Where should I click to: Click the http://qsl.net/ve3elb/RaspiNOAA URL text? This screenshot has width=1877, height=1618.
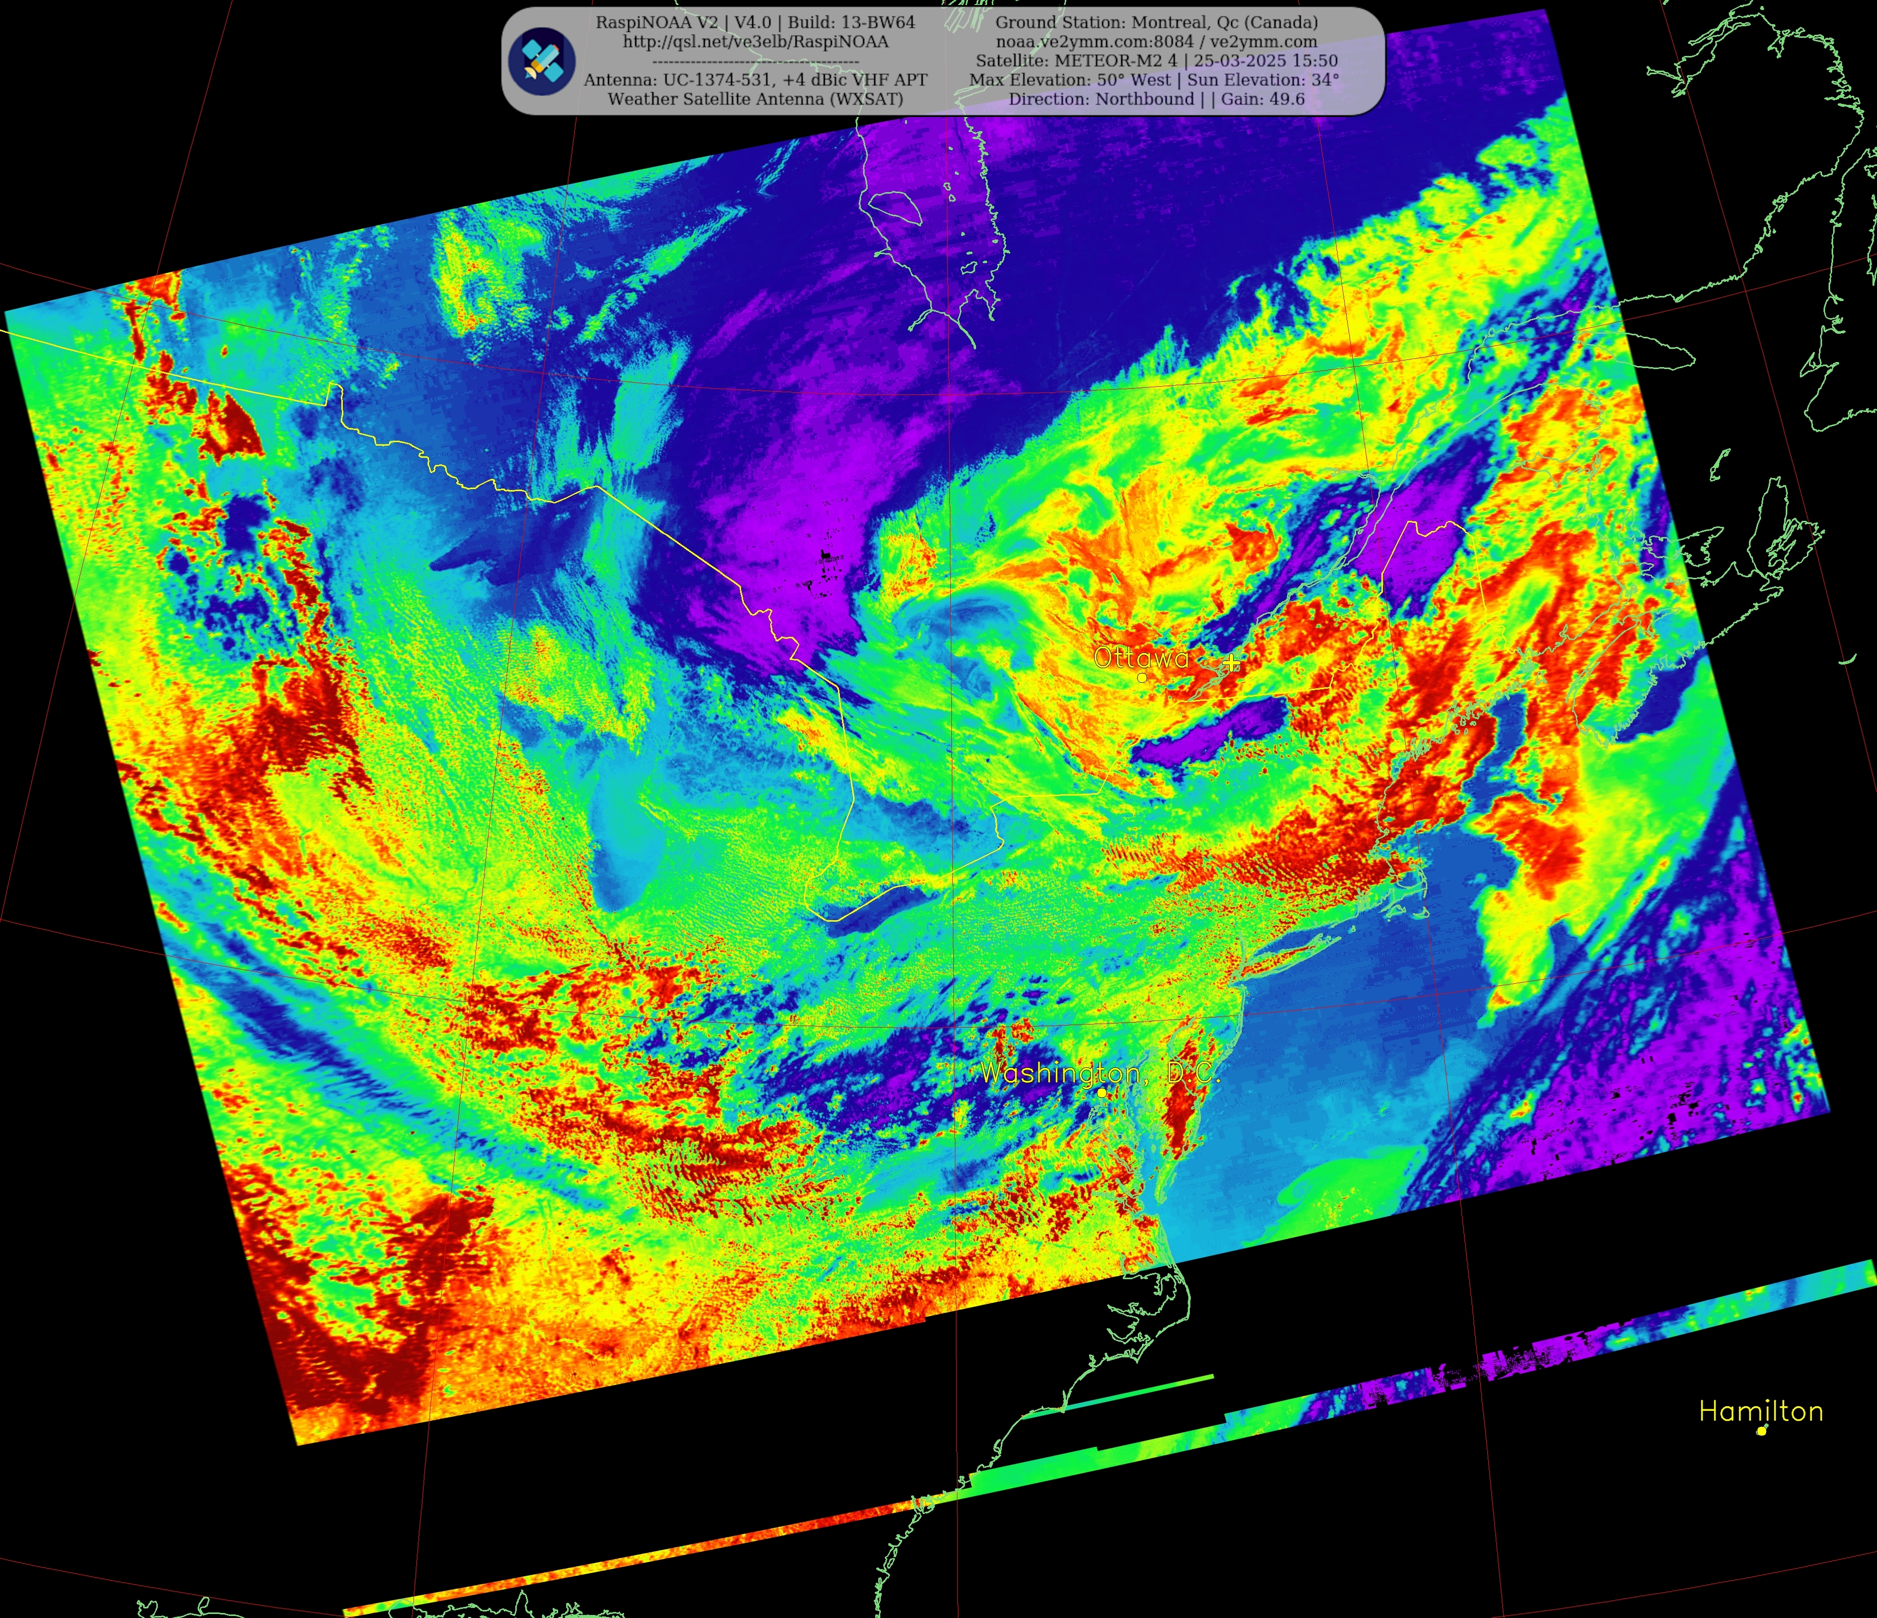pyautogui.click(x=756, y=42)
